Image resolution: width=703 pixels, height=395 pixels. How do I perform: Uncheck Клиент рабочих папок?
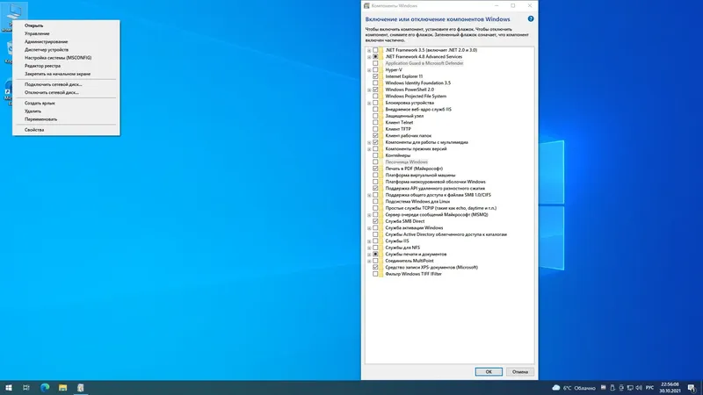(375, 136)
